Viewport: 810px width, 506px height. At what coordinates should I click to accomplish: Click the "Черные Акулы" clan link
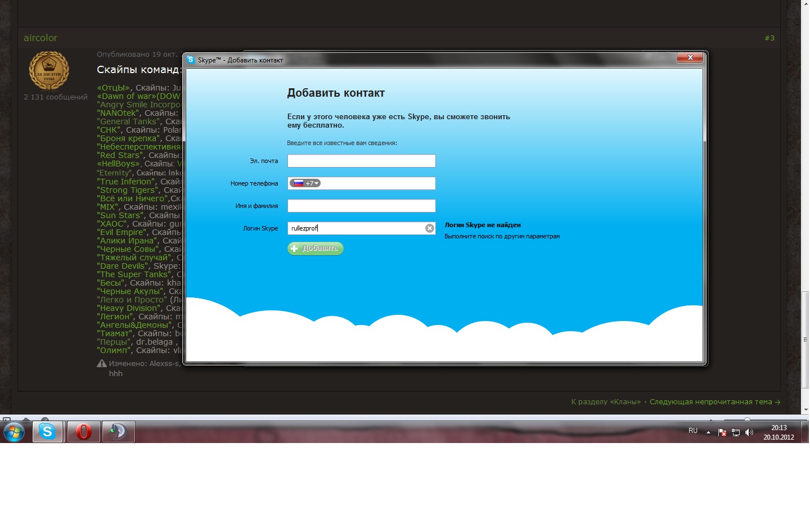[130, 291]
